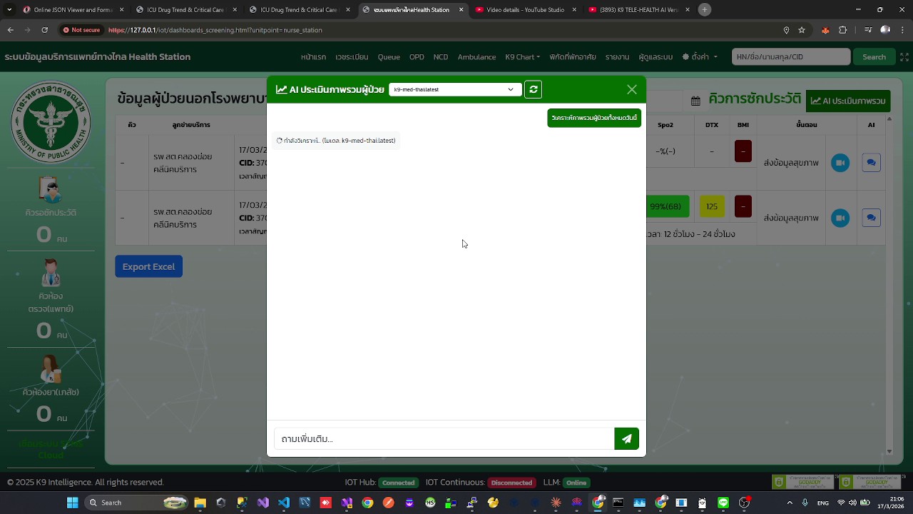Click the Windows taskbar Search box
The width and height of the screenshot is (913, 514).
pos(136,503)
